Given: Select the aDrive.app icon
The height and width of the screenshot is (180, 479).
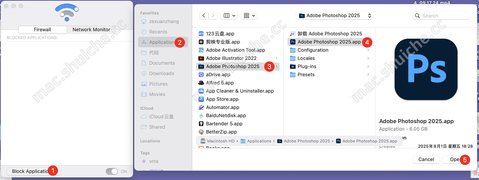Looking at the screenshot, I should click(x=202, y=75).
